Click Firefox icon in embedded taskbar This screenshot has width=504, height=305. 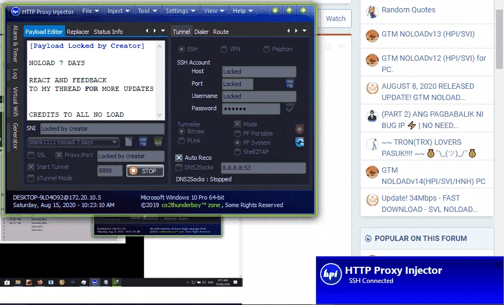tap(40, 282)
